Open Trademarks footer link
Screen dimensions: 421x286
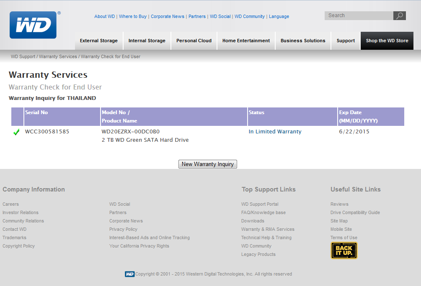15,237
